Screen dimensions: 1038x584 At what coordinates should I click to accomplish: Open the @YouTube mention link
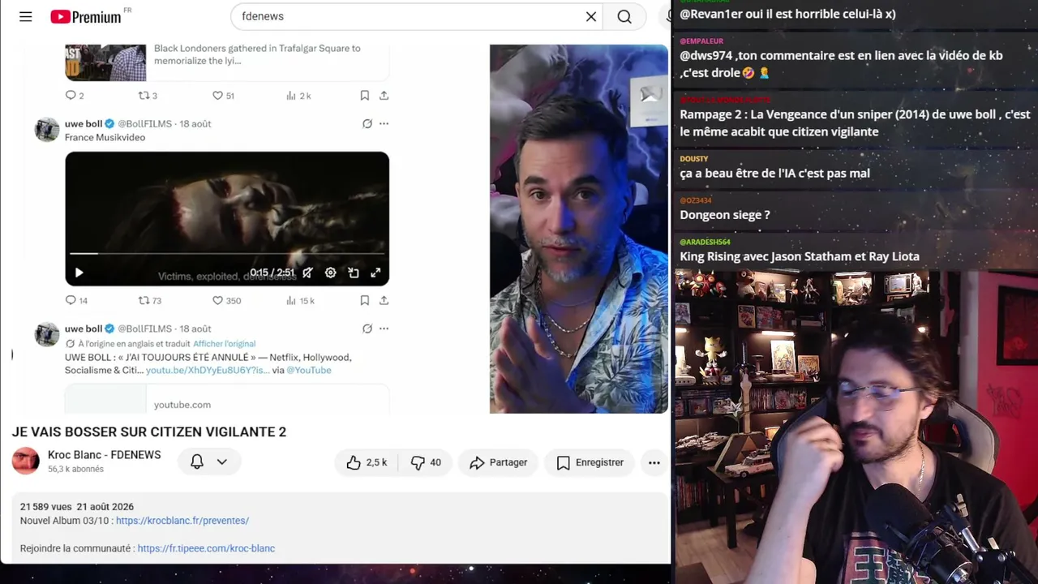[309, 371]
